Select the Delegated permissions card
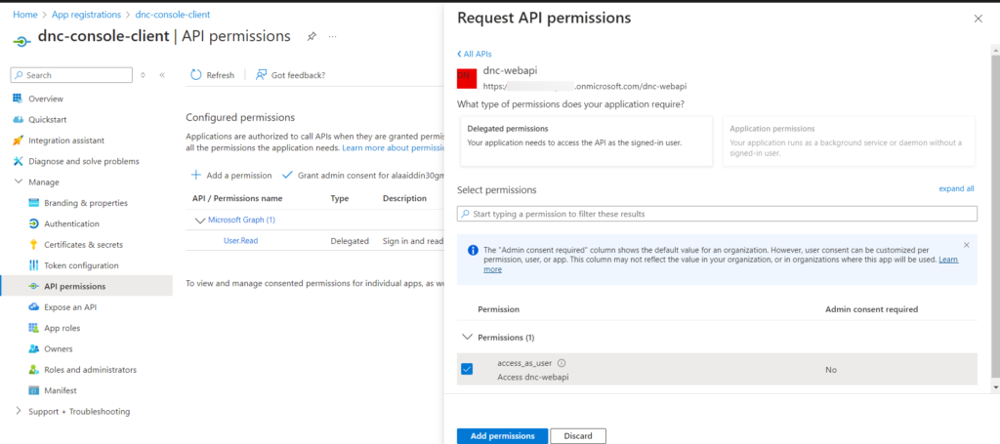Screen dimensions: 1000x444 (x=586, y=141)
